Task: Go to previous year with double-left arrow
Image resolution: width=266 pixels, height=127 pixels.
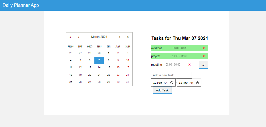Action: [x=70, y=37]
